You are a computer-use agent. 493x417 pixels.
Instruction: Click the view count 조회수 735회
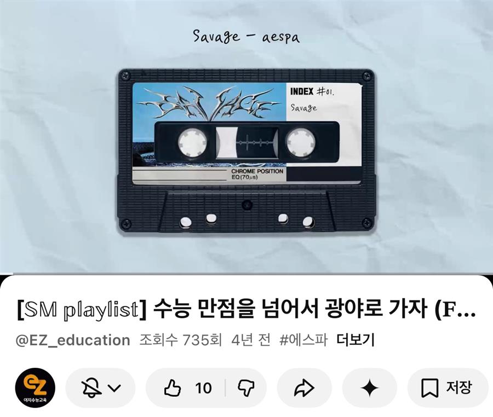(181, 340)
